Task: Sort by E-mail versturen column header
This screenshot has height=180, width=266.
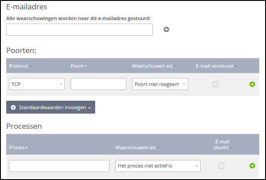Action: pyautogui.click(x=216, y=66)
